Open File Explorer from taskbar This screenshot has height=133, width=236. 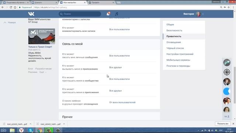pos(12,130)
